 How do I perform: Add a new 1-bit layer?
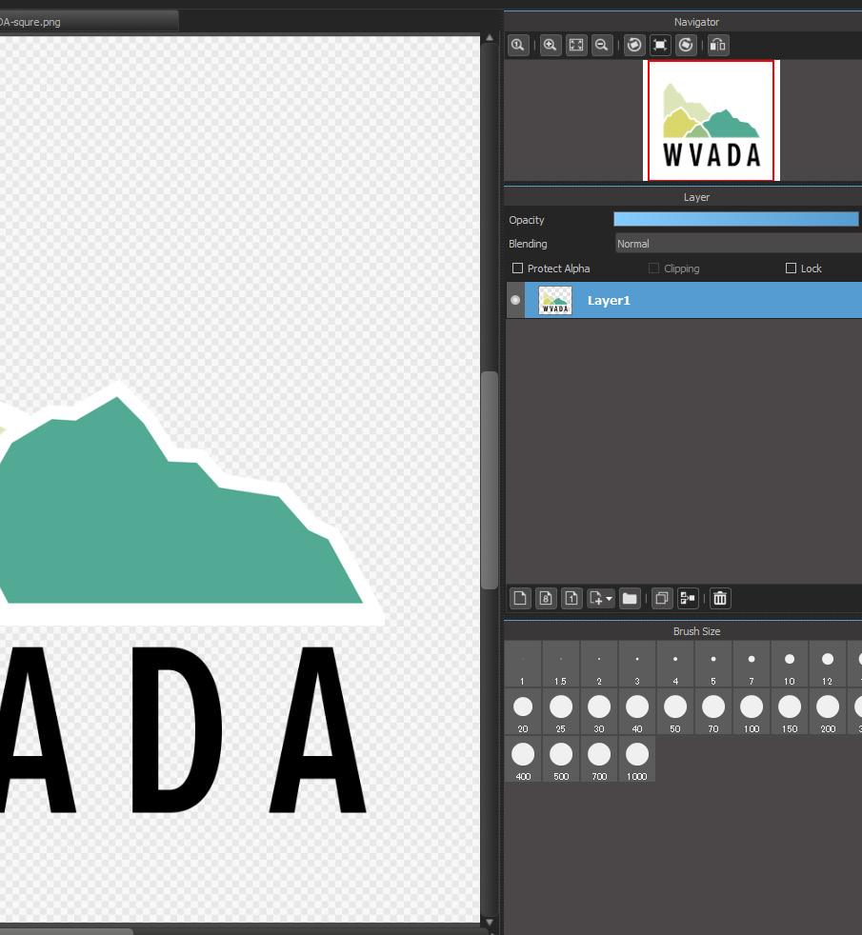pos(571,598)
